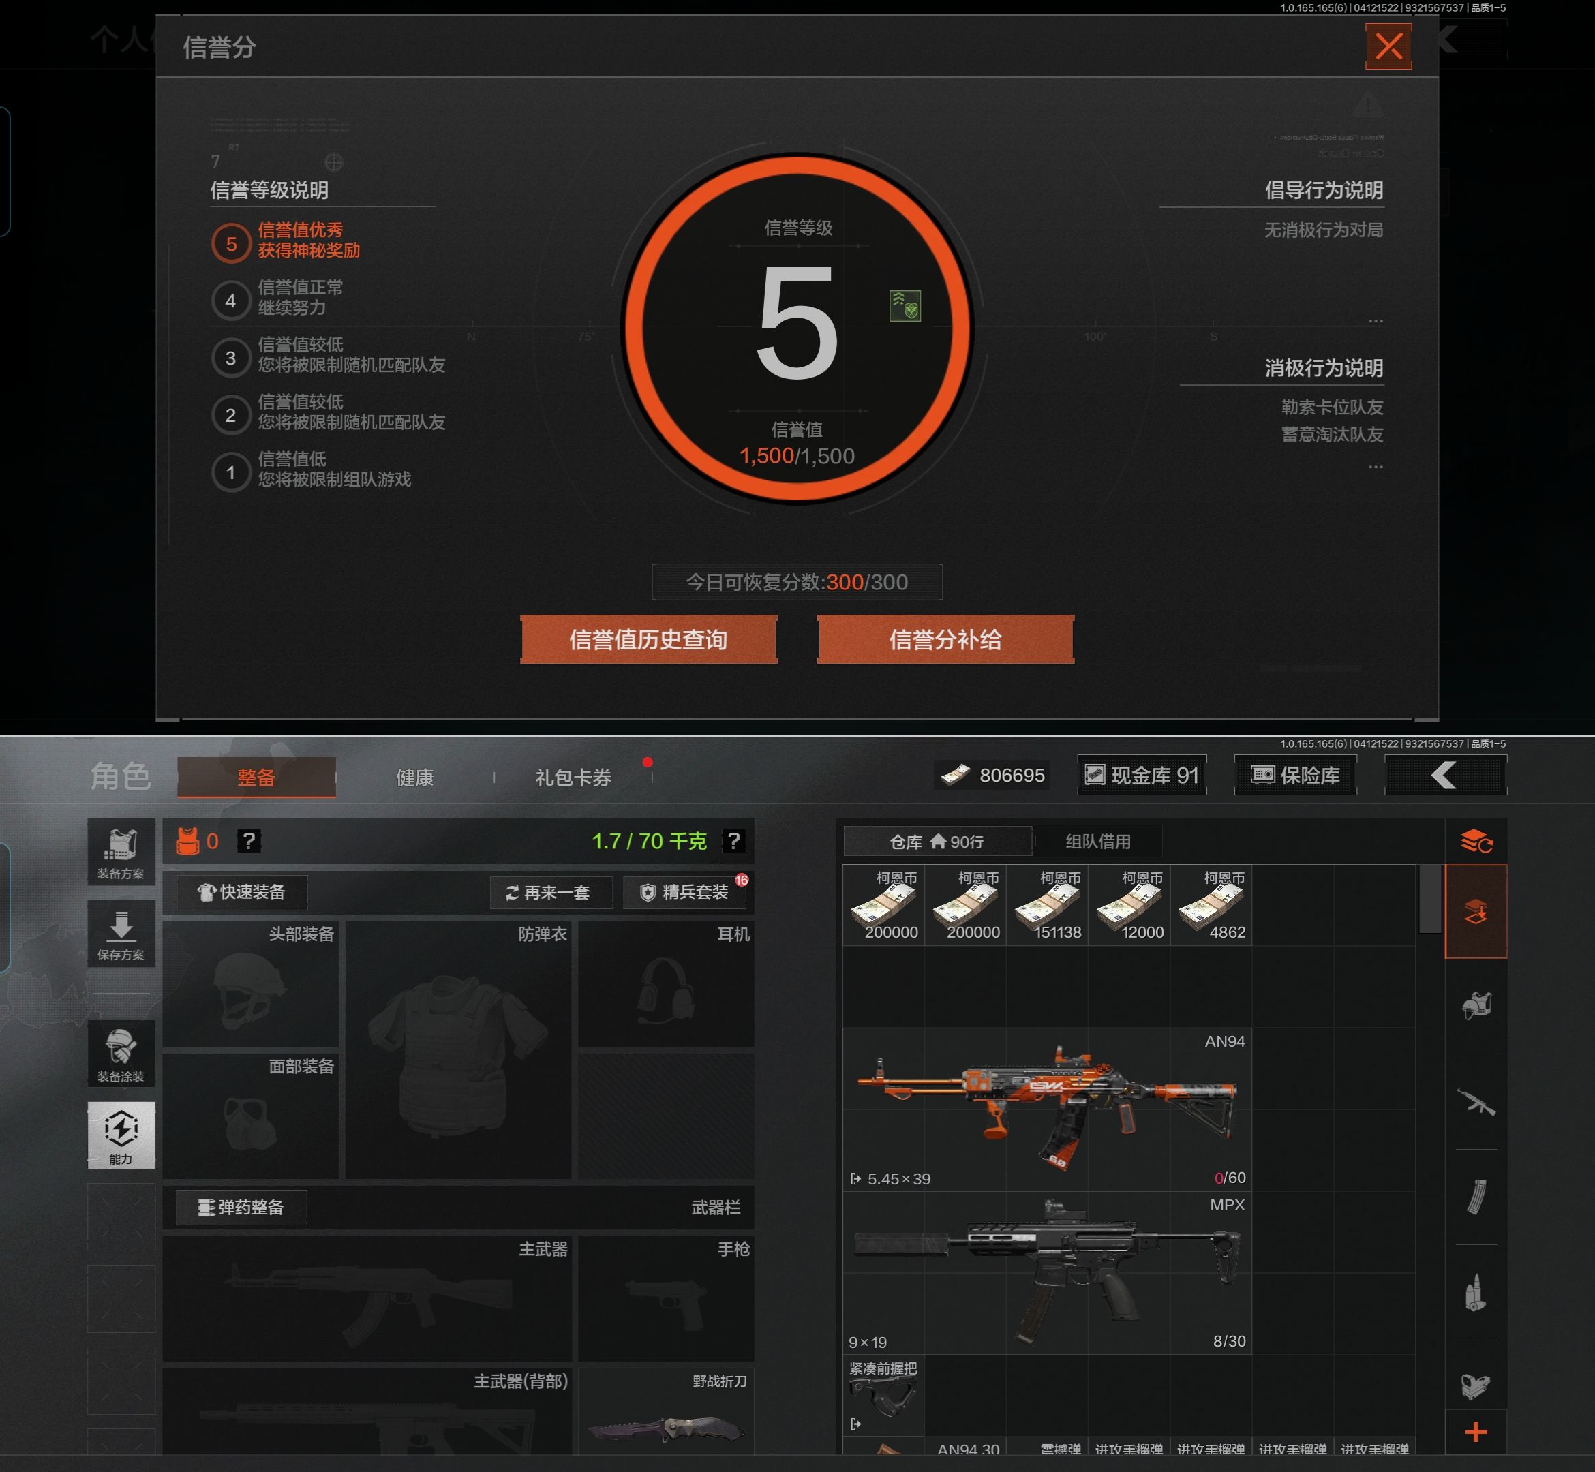The height and width of the screenshot is (1472, 1595).
Task: Select the 能力 abilities icon
Action: point(121,1134)
